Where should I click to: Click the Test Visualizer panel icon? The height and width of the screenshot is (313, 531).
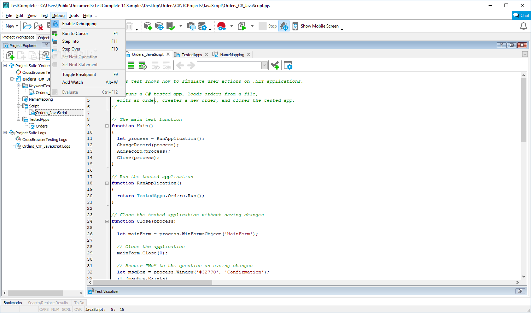click(x=91, y=291)
